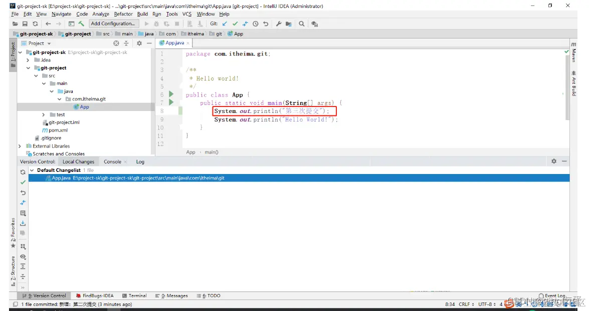Open the VCS menu
Image resolution: width=589 pixels, height=311 pixels.
[x=186, y=14]
